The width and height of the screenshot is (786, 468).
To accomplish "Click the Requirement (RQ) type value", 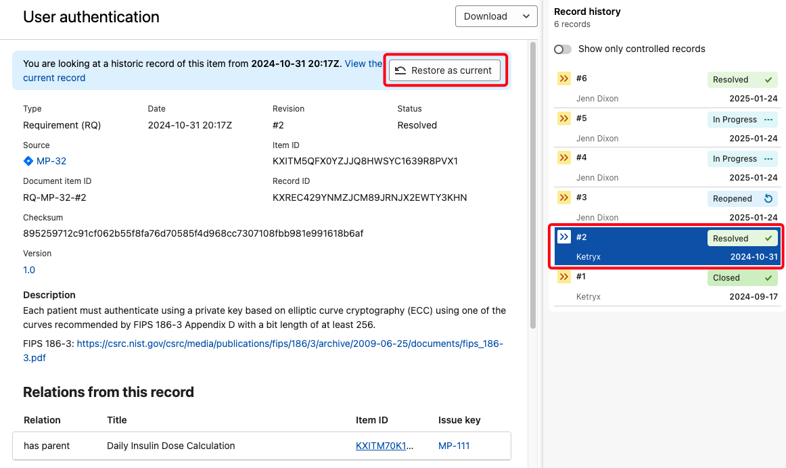I will click(62, 125).
